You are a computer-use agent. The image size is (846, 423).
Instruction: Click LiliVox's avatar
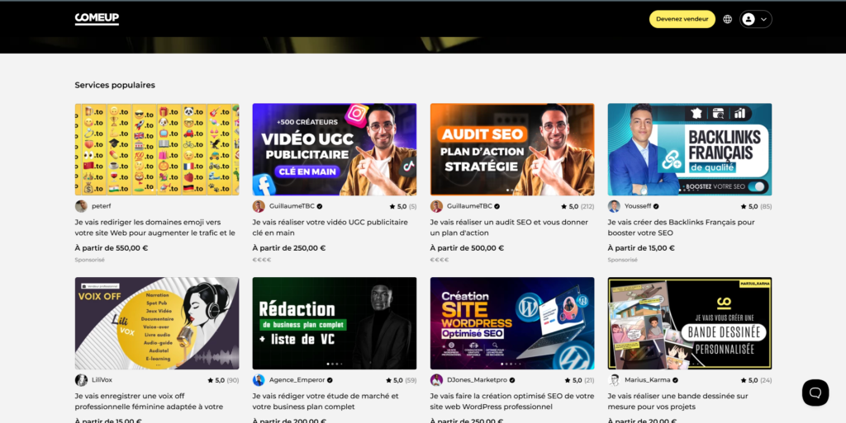point(81,380)
